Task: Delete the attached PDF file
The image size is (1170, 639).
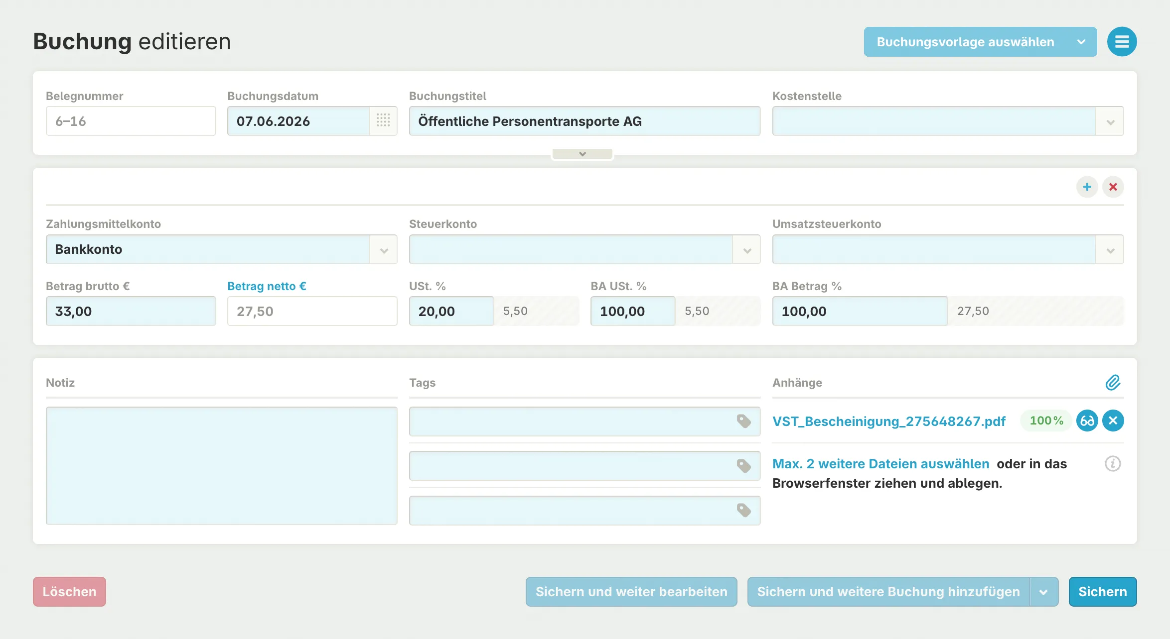Action: click(1113, 421)
